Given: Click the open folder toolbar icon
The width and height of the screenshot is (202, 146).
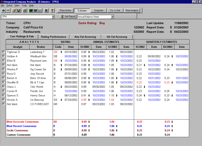Looking at the screenshot, I should coord(14,11).
